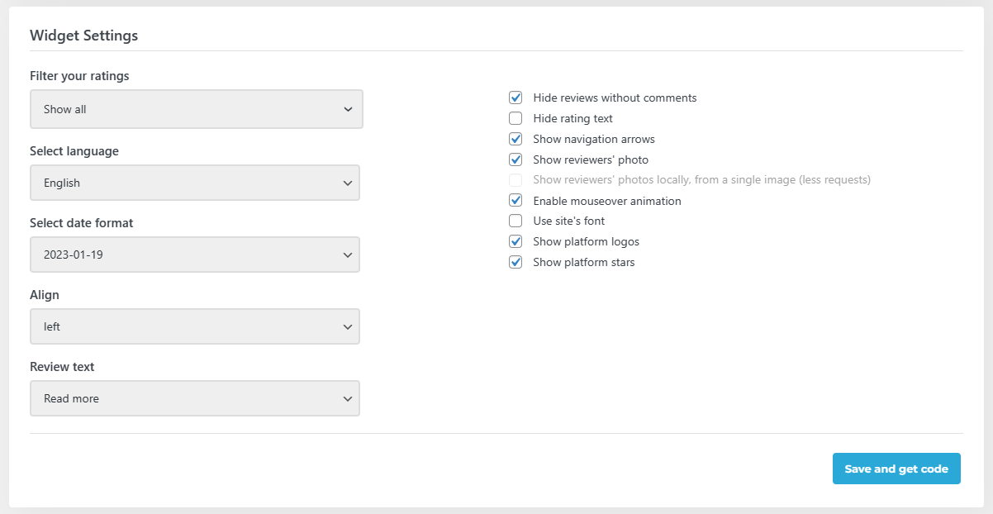This screenshot has width=993, height=514.
Task: Uncheck 'Show reviewers' photo'
Action: [x=516, y=159]
